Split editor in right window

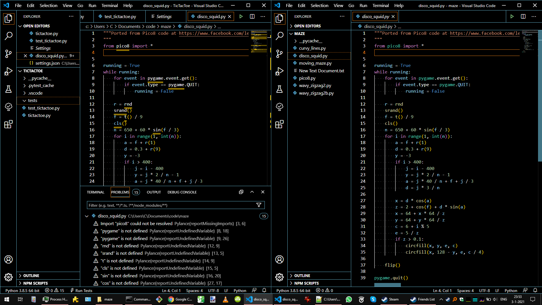pos(523,16)
